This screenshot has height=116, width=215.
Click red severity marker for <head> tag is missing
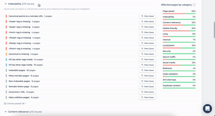(6, 22)
